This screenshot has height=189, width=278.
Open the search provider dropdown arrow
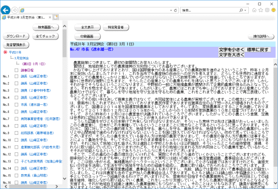tap(245, 10)
